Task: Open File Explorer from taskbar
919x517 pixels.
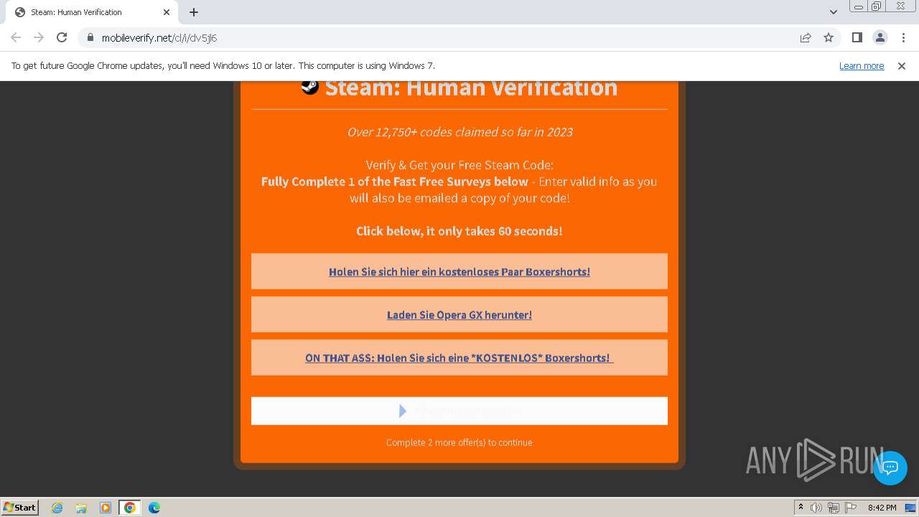Action: coord(81,508)
